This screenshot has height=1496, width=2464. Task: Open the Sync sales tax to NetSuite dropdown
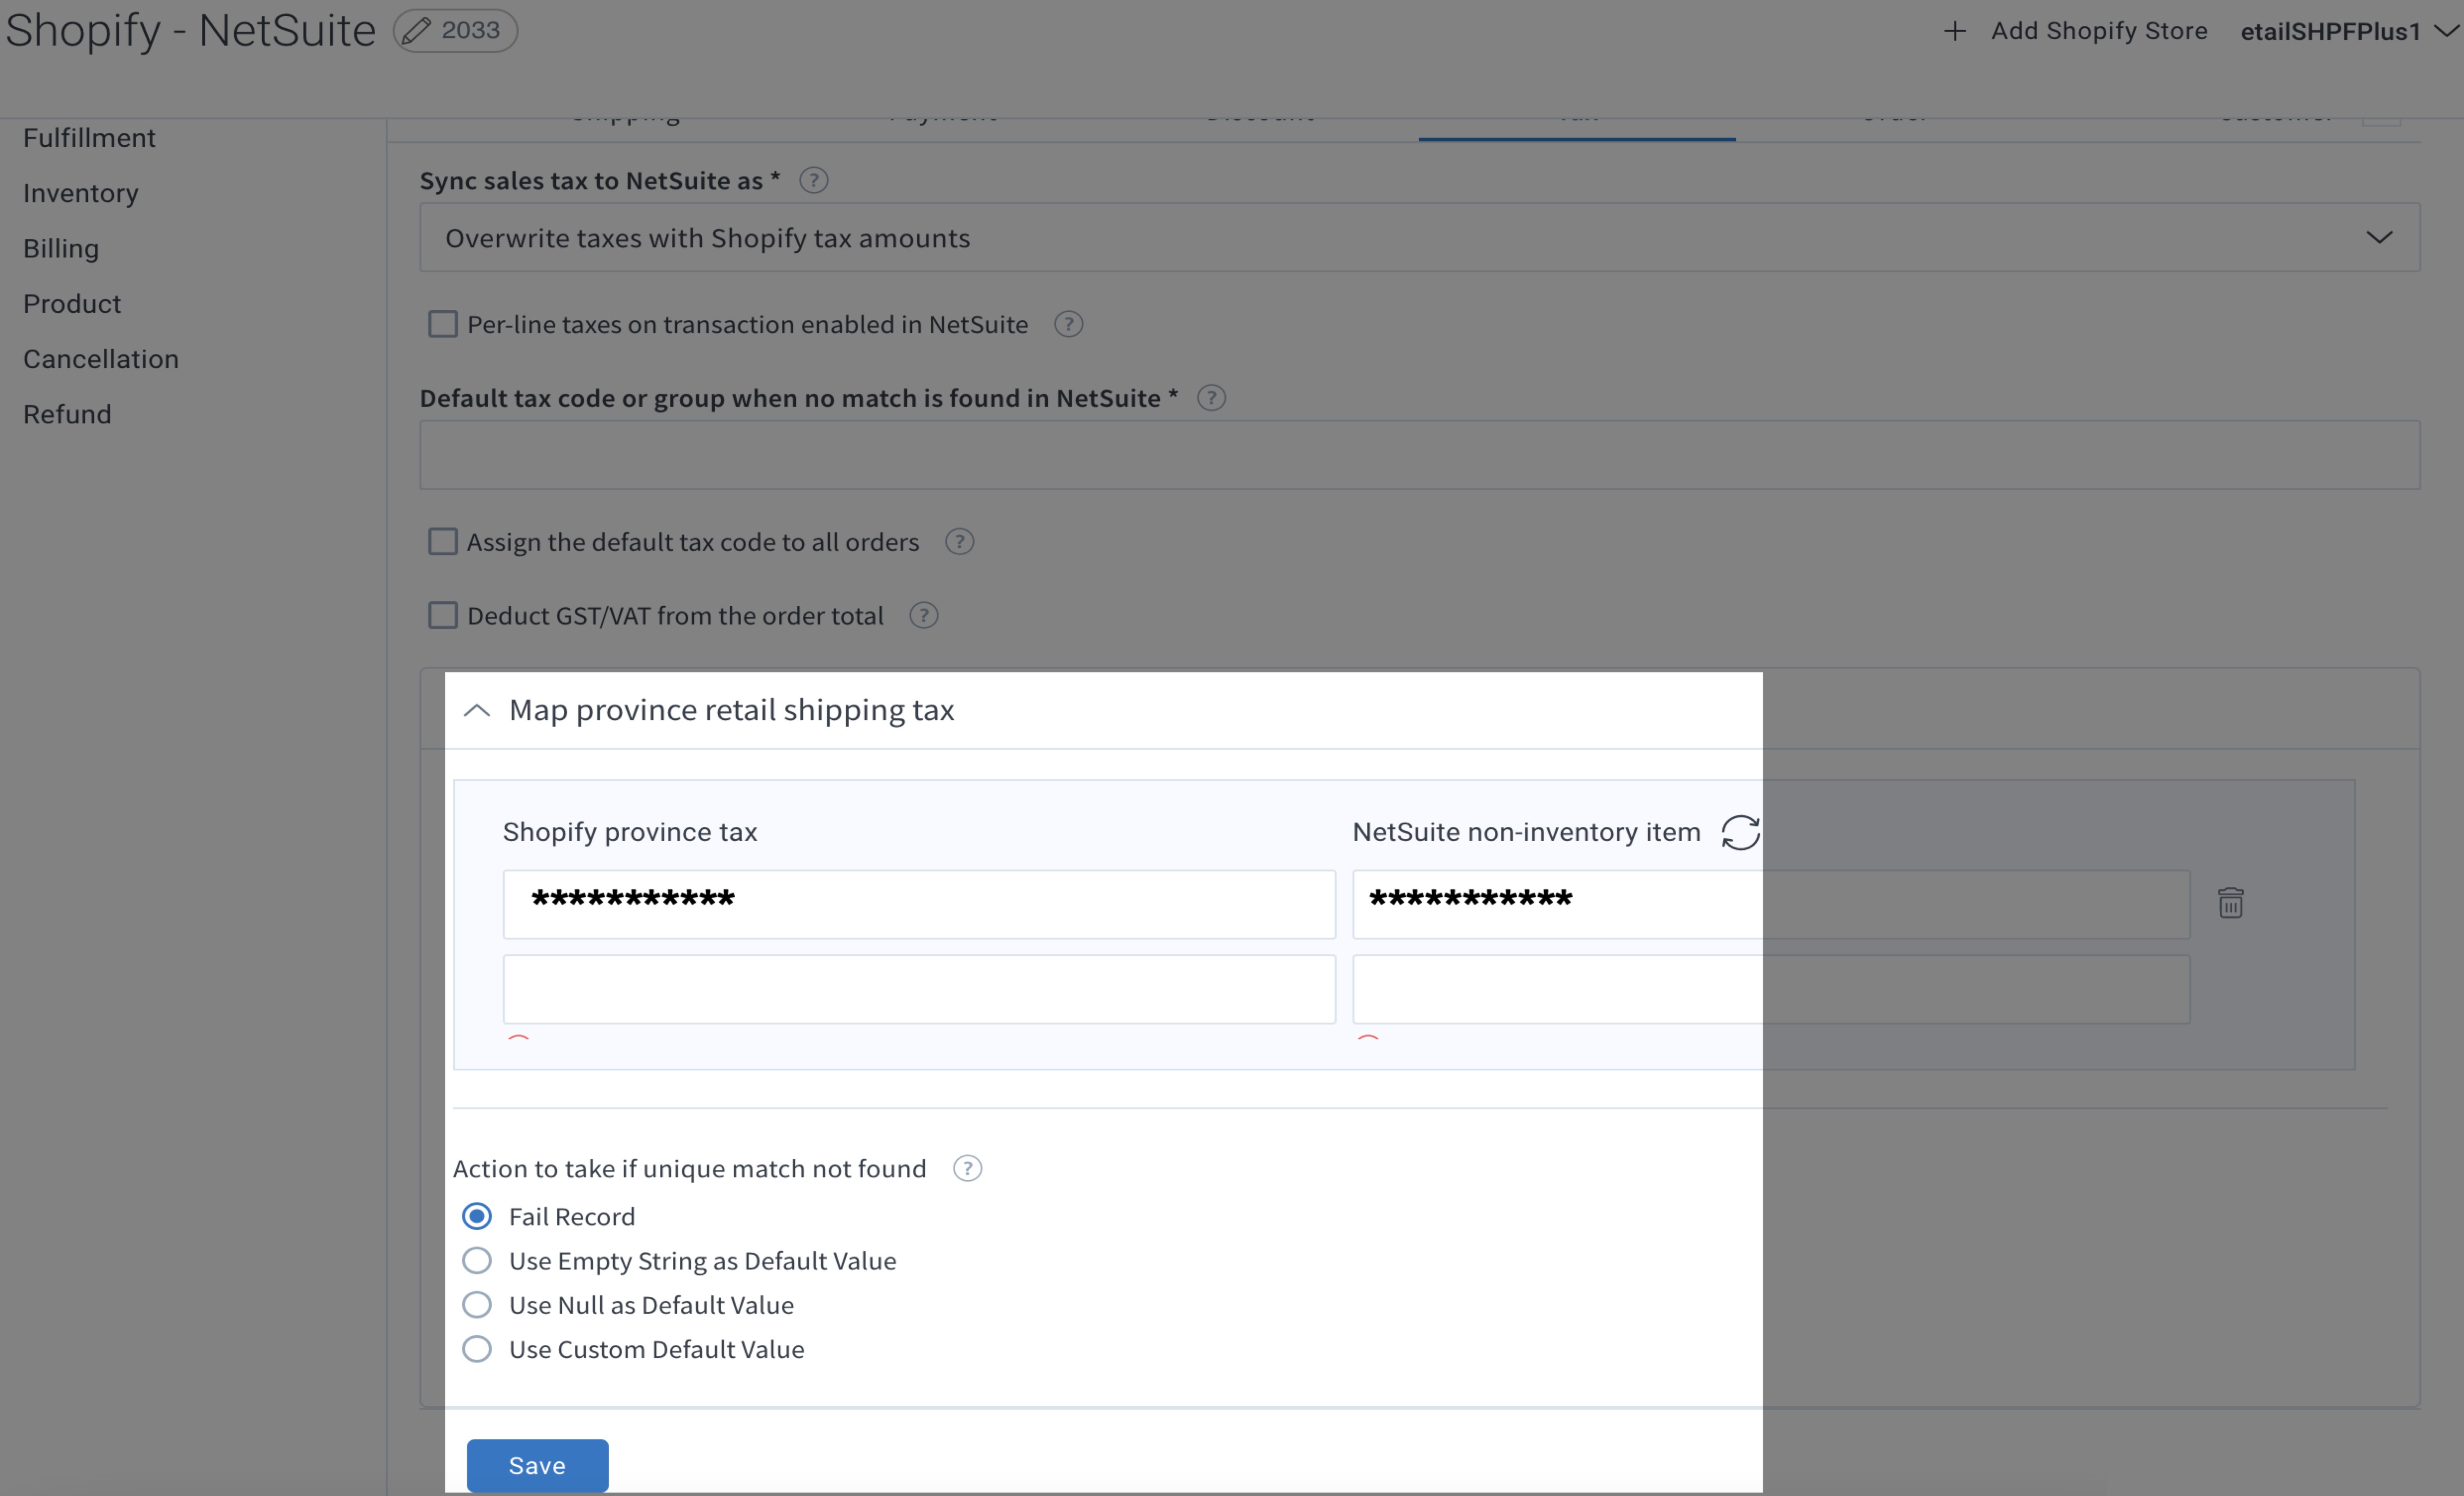(x=1419, y=238)
